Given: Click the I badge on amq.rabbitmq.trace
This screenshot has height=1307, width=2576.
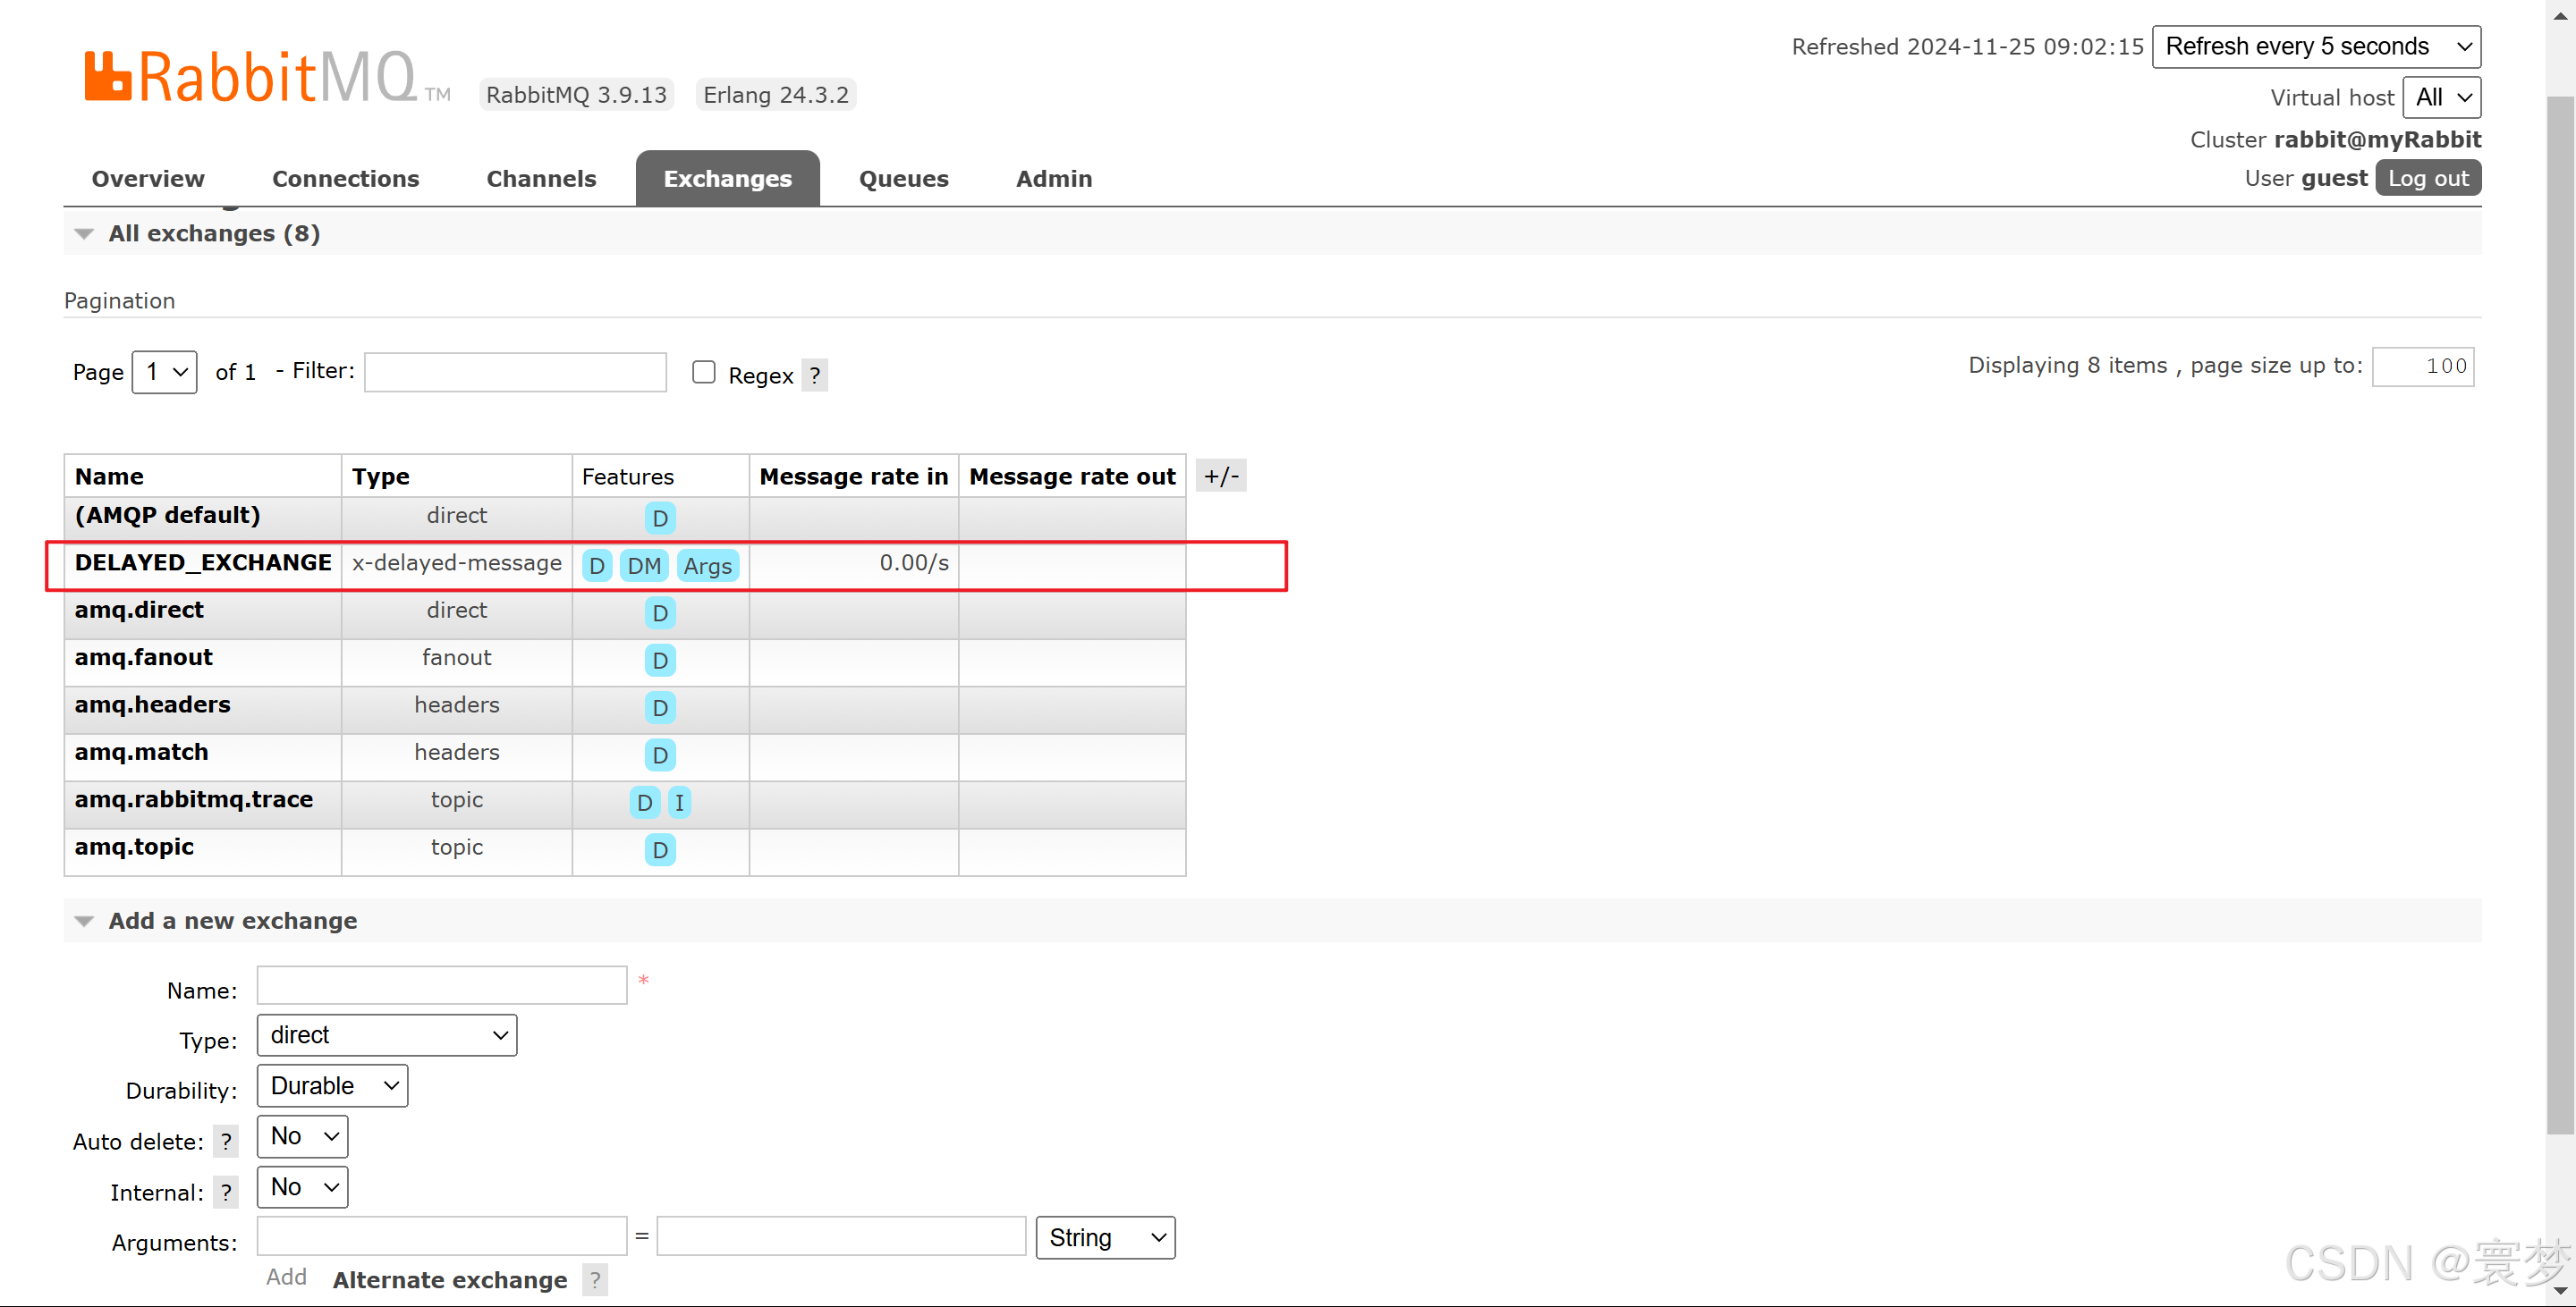Looking at the screenshot, I should [x=679, y=803].
